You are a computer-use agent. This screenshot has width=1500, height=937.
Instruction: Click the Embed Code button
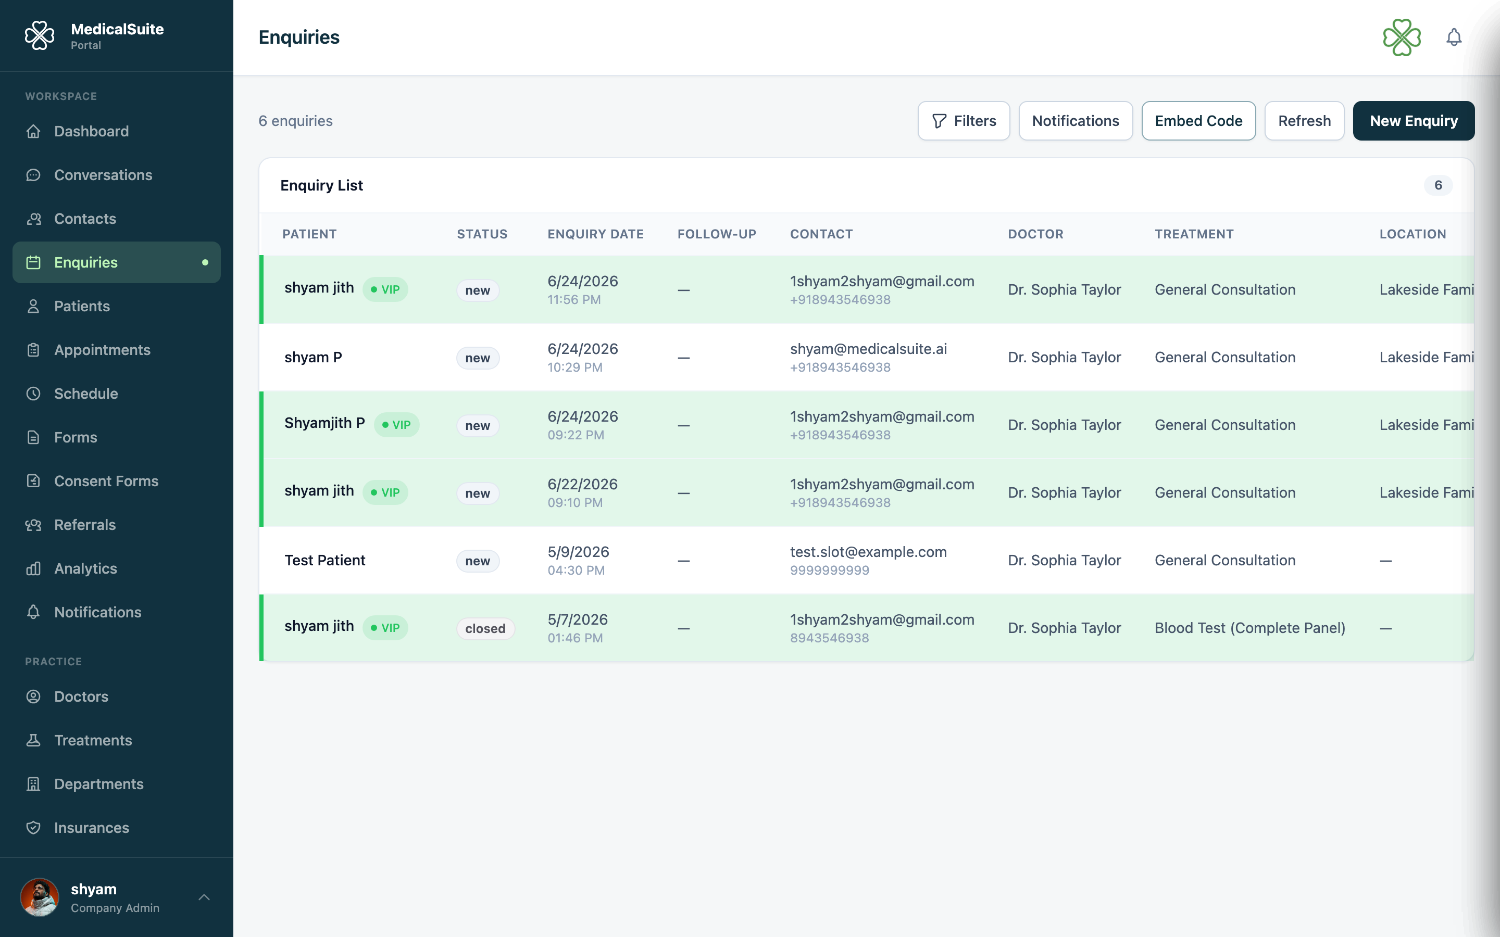pyautogui.click(x=1198, y=121)
